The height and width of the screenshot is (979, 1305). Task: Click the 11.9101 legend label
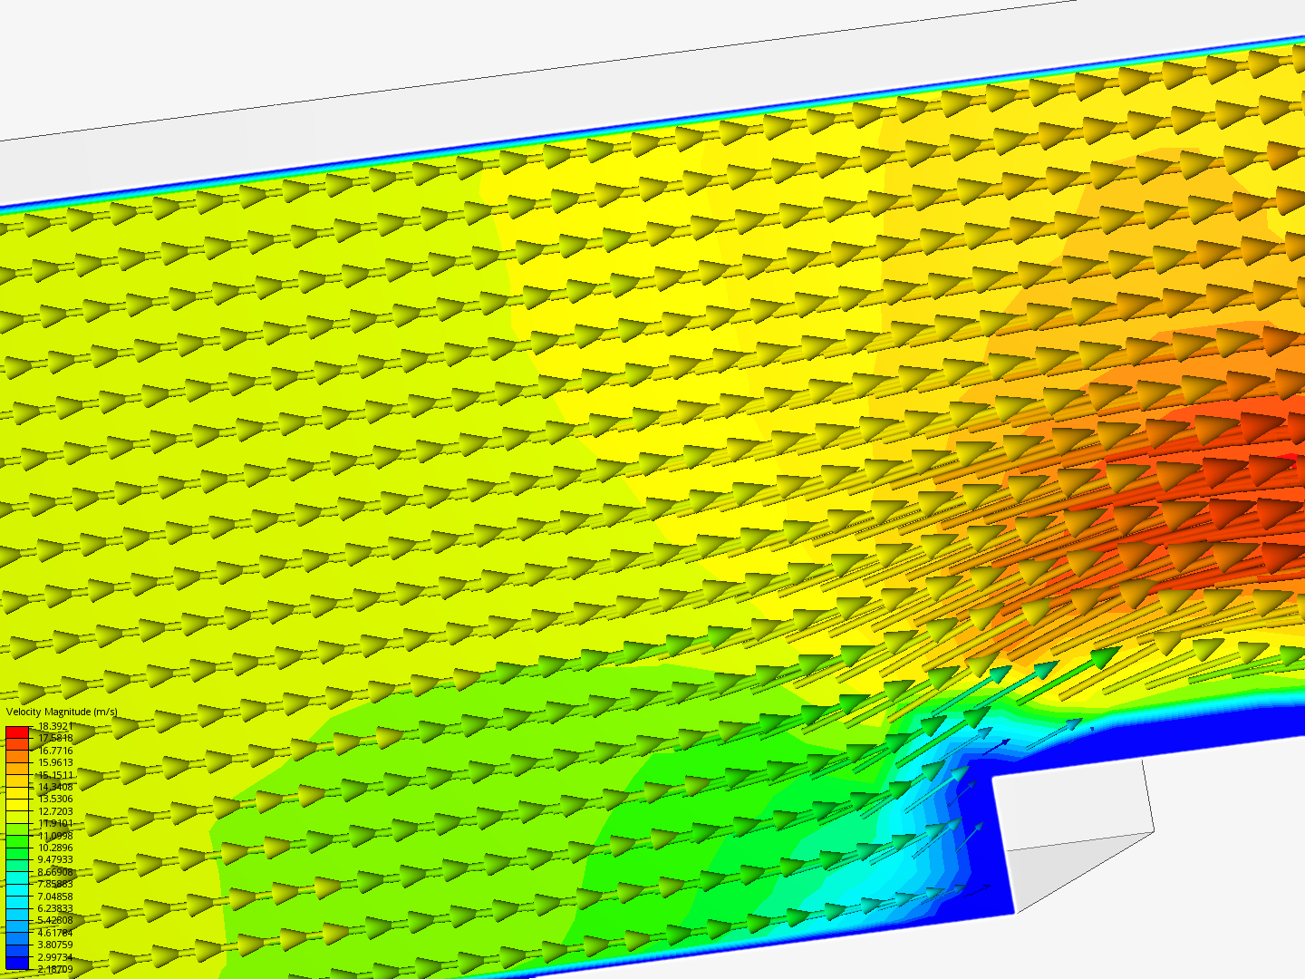point(55,823)
